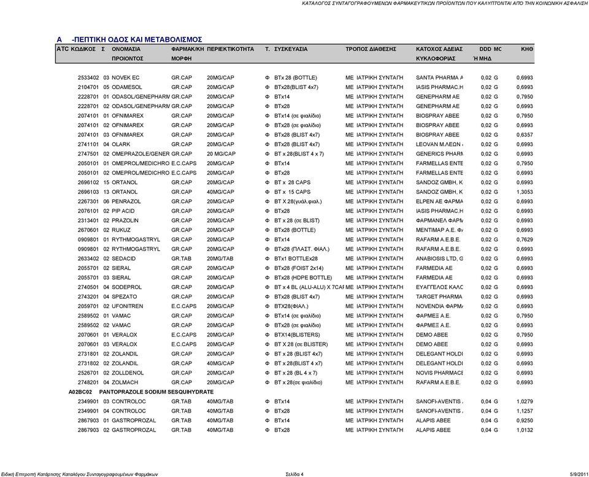Image resolution: width=589 pixels, height=477 pixels.
Task: Select RUKUZ product name
Action: [x=121, y=230]
